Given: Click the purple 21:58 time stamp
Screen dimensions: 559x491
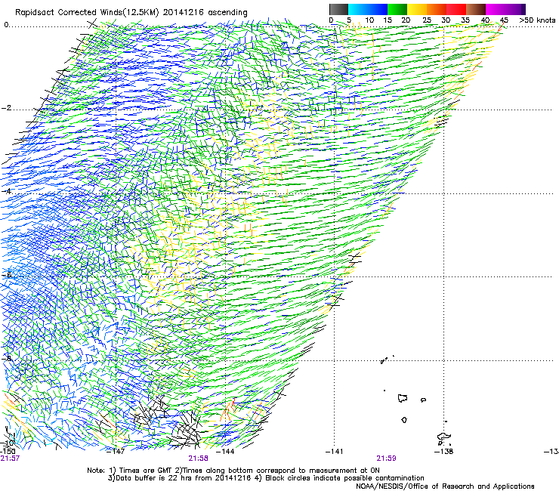Looking at the screenshot, I should [x=198, y=459].
